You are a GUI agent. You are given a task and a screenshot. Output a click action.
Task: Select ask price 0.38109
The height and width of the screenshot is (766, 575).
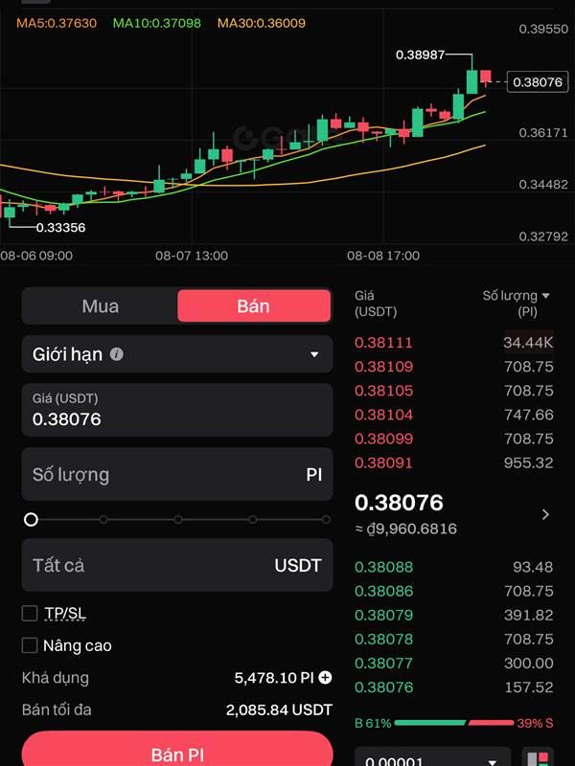coord(383,367)
